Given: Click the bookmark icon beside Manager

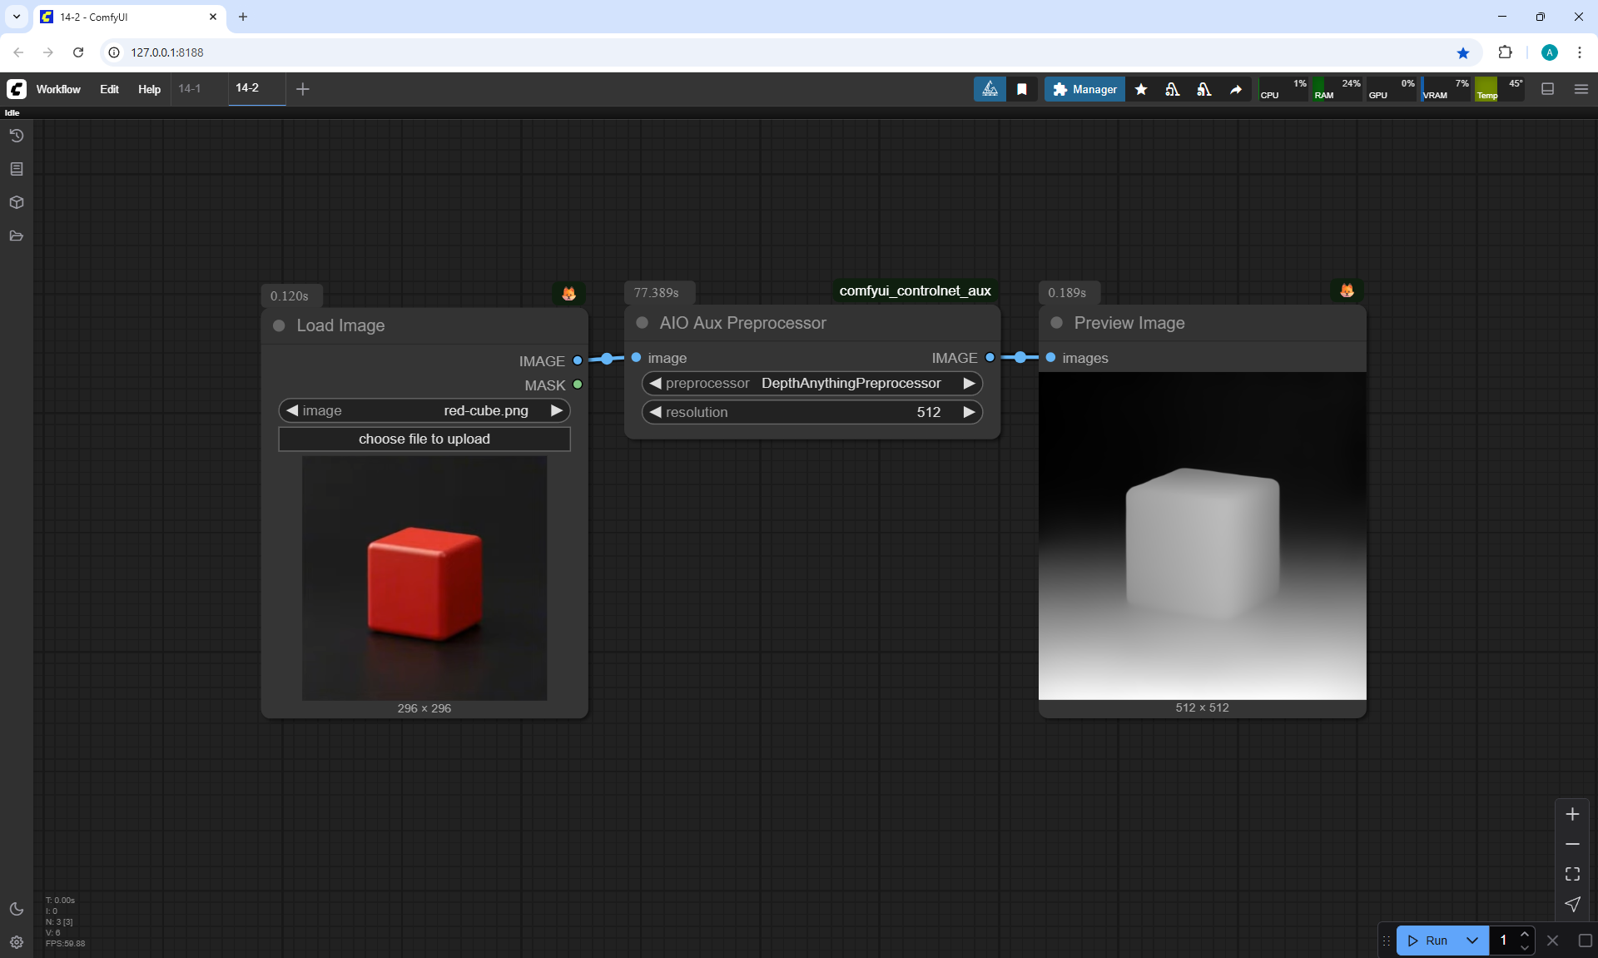Looking at the screenshot, I should [1022, 89].
